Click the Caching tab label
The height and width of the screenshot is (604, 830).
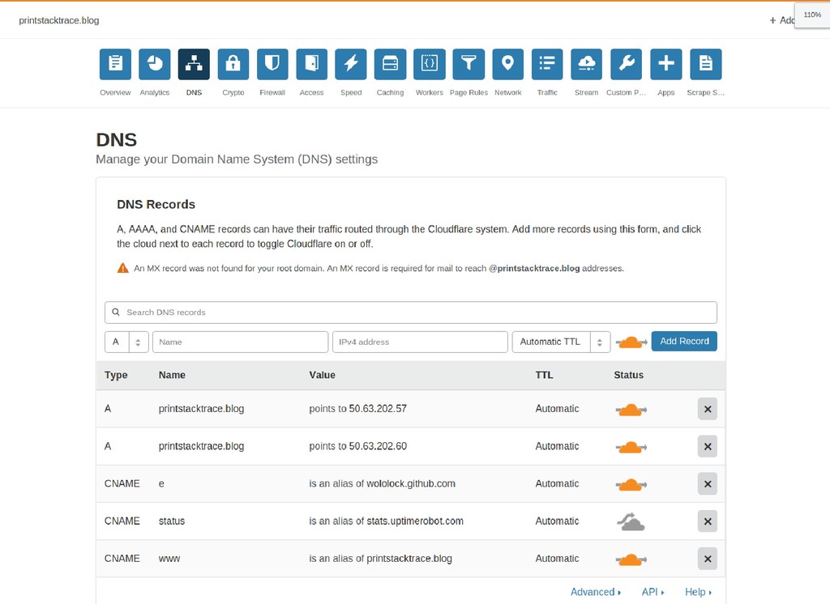[390, 92]
